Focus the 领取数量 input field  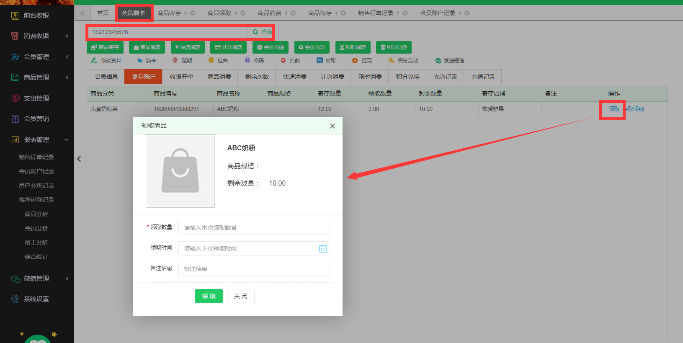point(254,228)
